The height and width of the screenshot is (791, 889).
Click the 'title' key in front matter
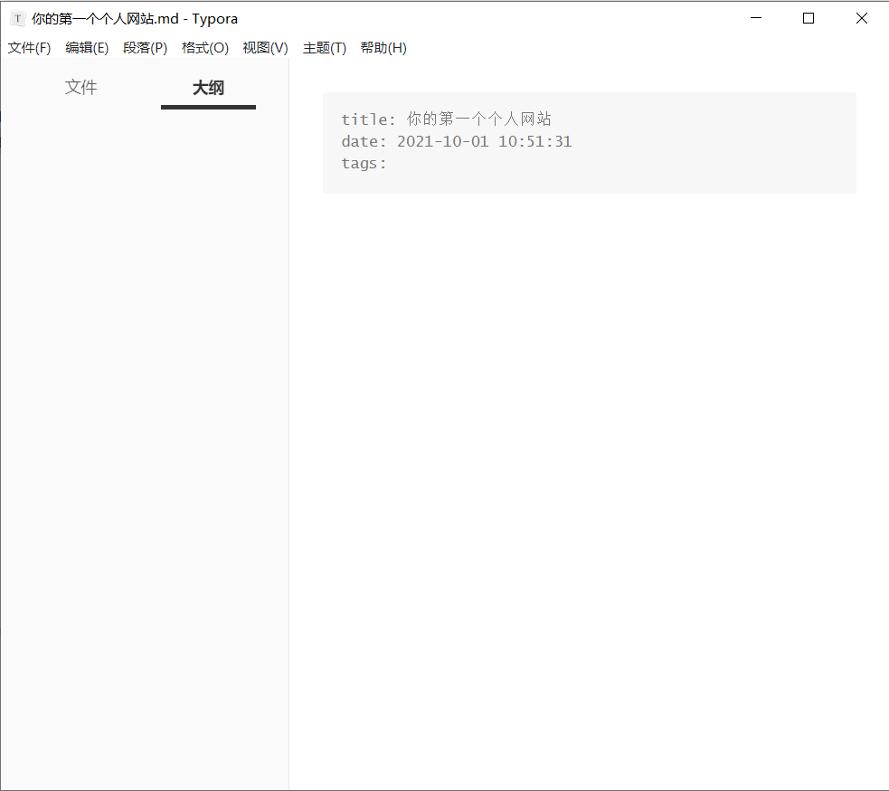tap(364, 119)
